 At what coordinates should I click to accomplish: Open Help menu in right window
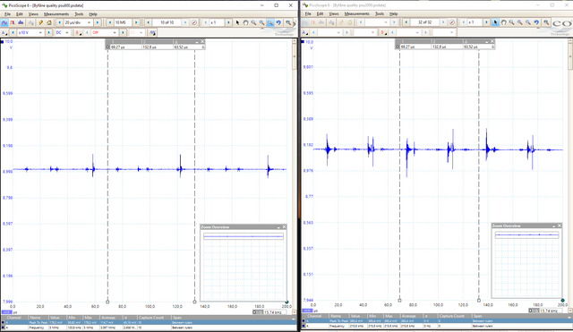(x=394, y=13)
